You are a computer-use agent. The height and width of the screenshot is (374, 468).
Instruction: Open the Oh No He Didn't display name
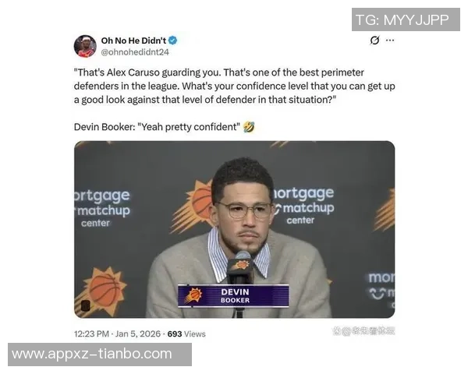coord(133,41)
